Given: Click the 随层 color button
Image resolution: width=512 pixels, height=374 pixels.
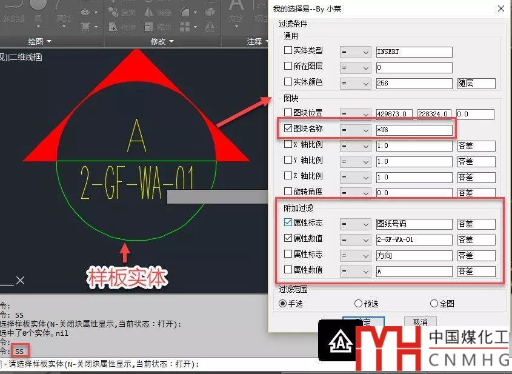Looking at the screenshot, I should point(476,83).
